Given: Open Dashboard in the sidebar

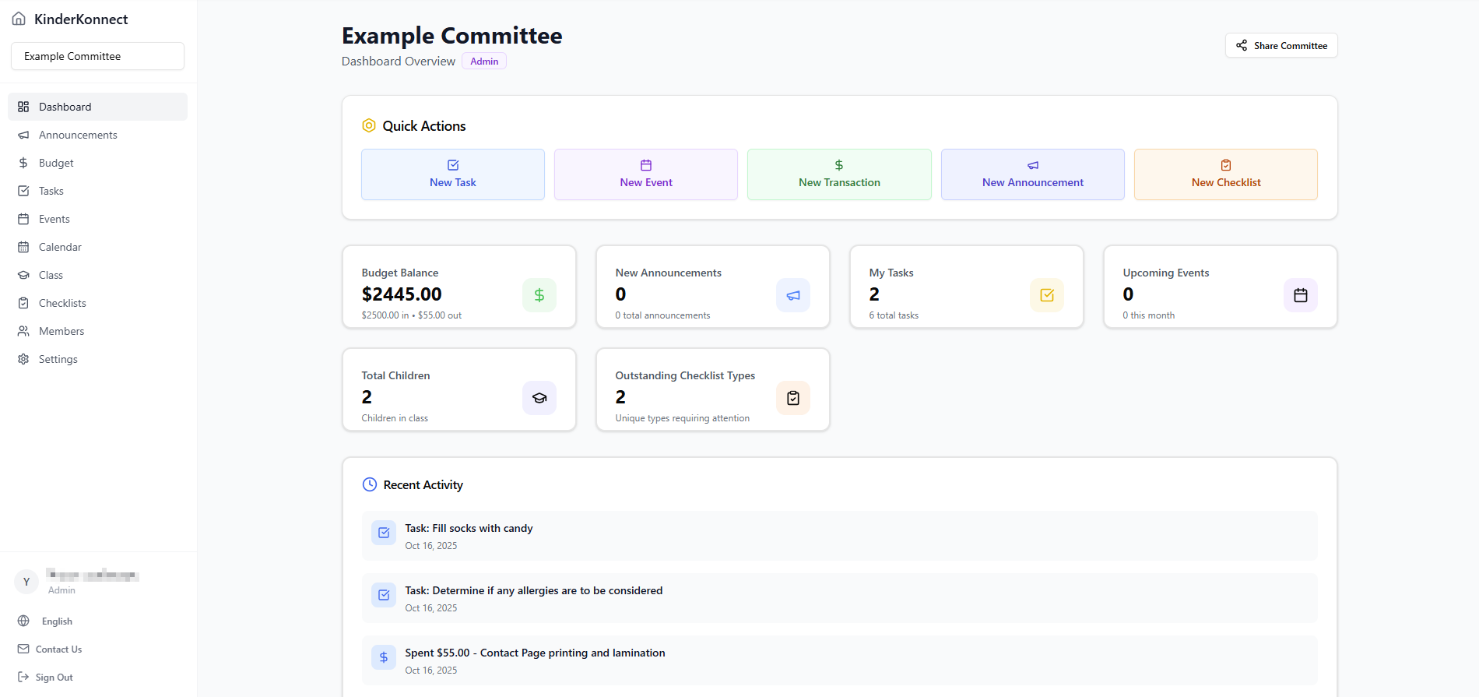Looking at the screenshot, I should (x=97, y=107).
